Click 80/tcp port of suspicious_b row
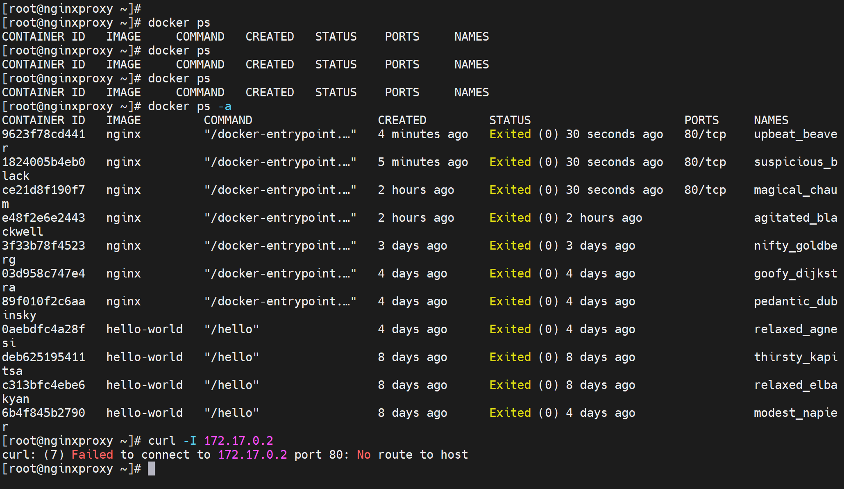 (x=705, y=162)
